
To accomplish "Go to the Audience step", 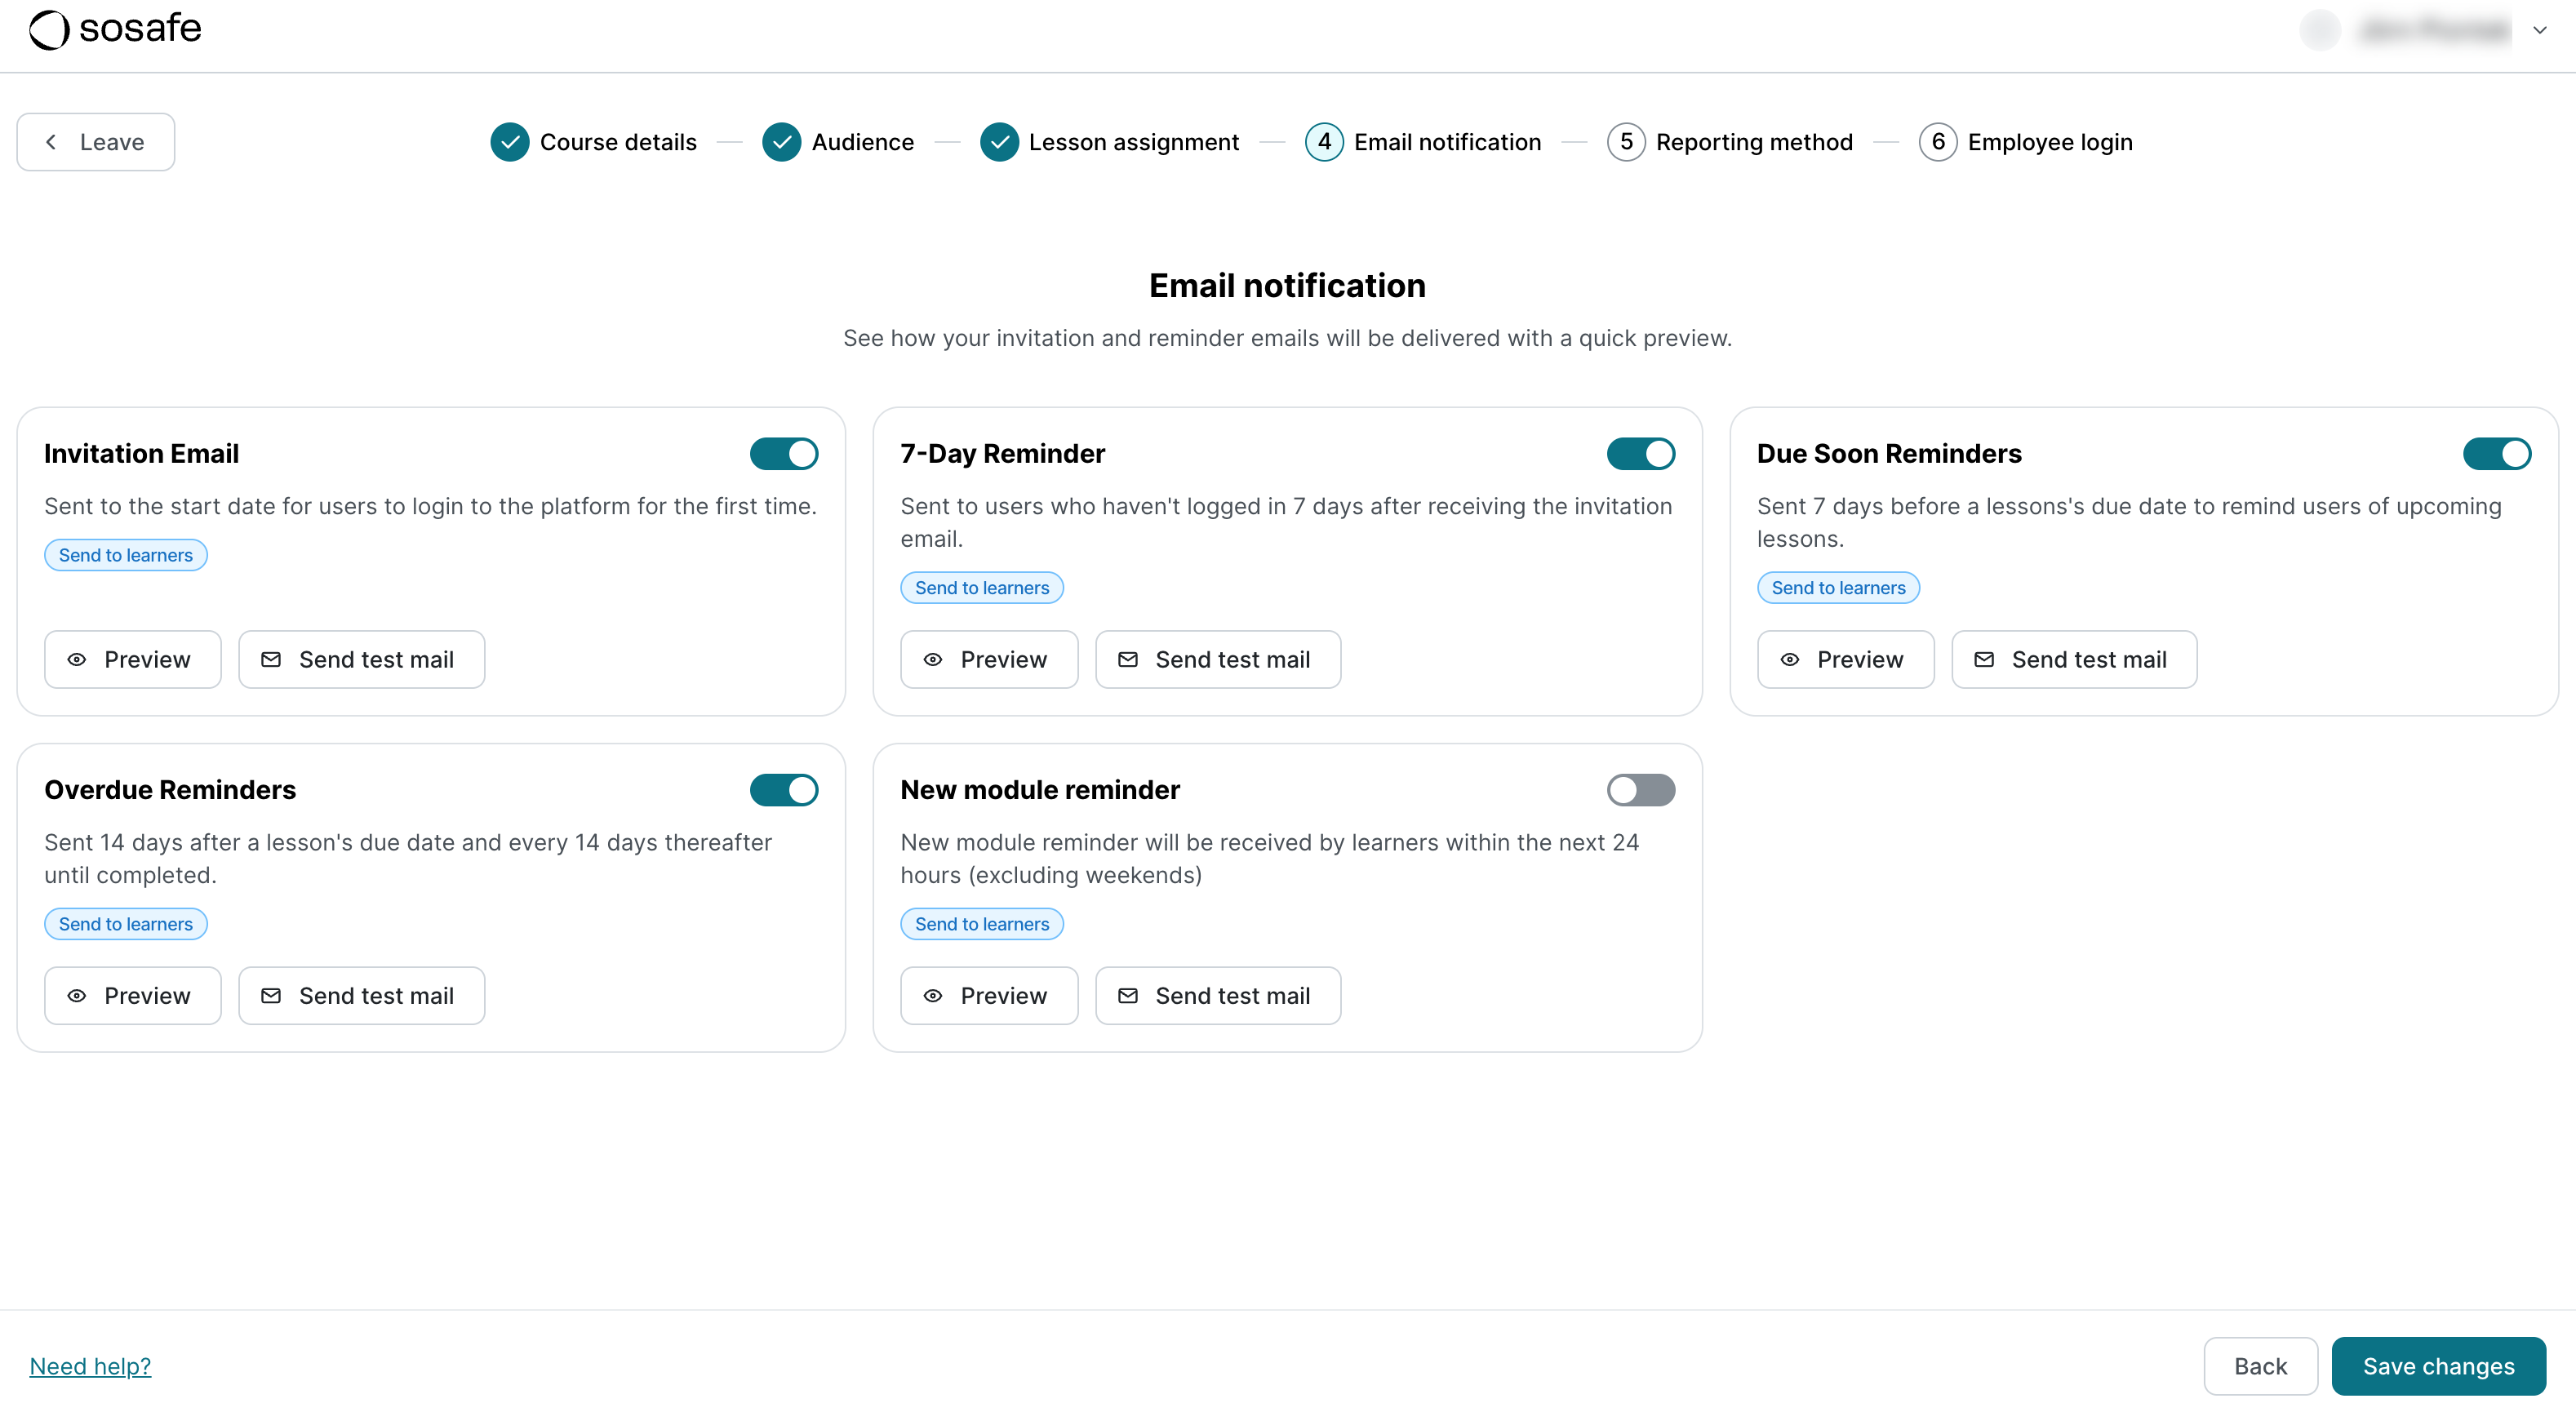I will (x=838, y=142).
